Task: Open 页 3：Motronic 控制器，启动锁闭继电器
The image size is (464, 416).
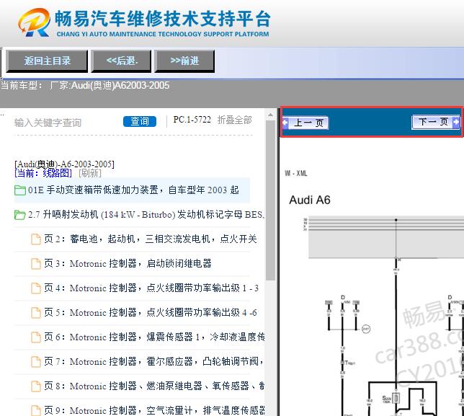Action: coord(128,264)
